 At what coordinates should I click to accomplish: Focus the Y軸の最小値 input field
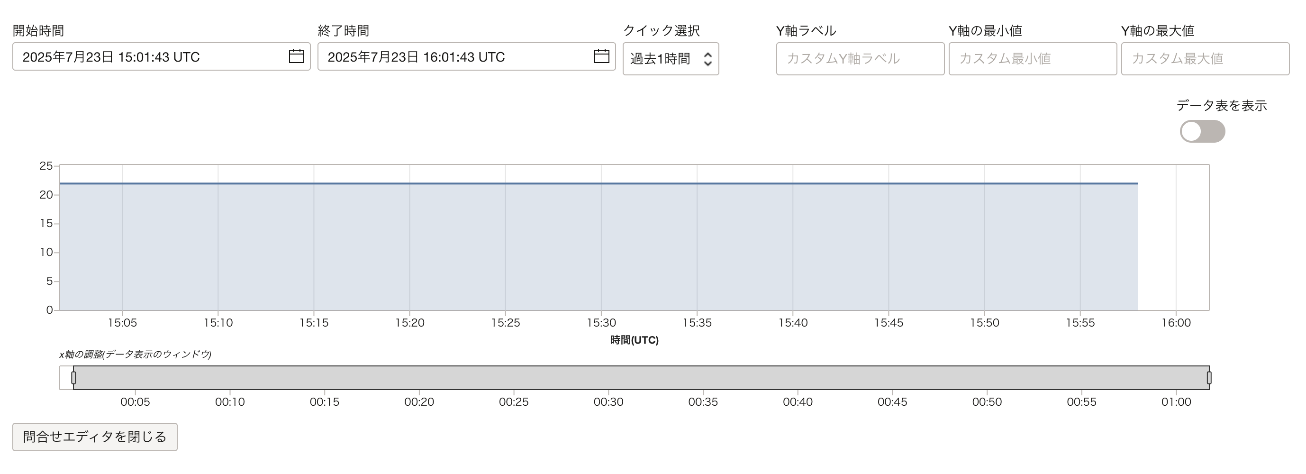coord(1032,59)
